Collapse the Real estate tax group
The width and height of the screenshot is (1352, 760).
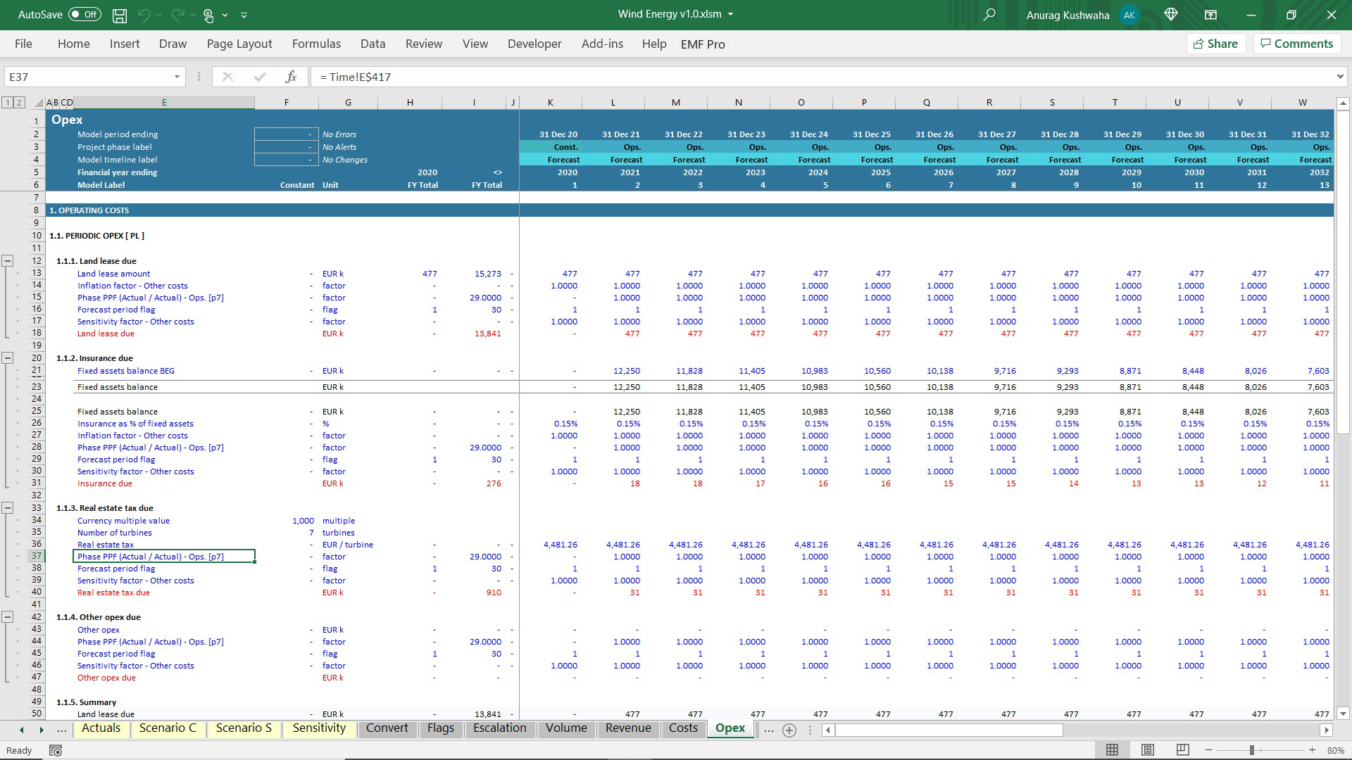pyautogui.click(x=8, y=508)
